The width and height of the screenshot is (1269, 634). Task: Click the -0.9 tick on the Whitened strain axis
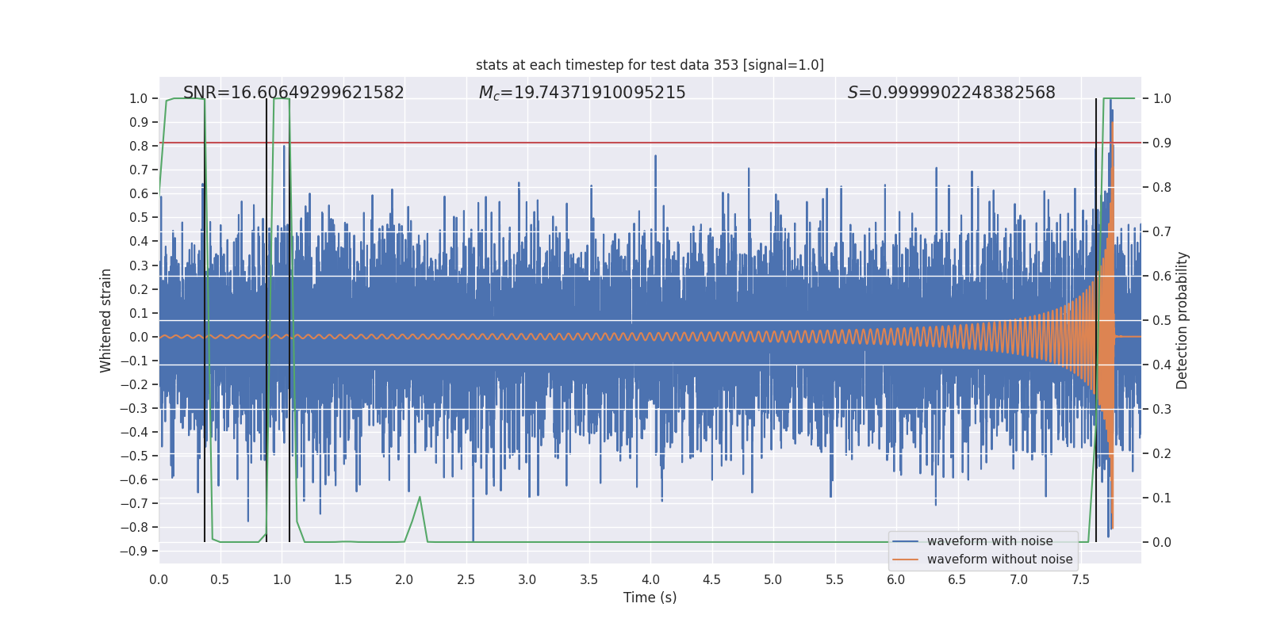click(134, 551)
